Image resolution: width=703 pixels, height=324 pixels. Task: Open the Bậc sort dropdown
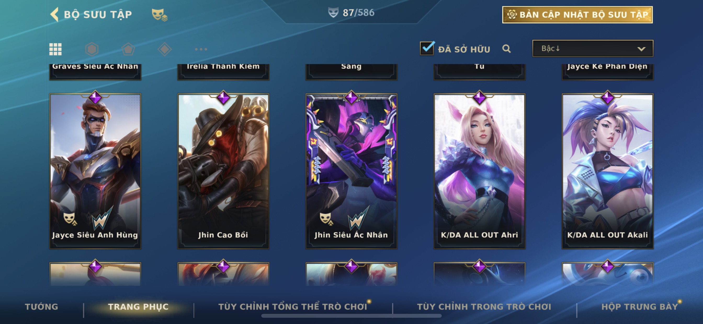click(x=593, y=49)
